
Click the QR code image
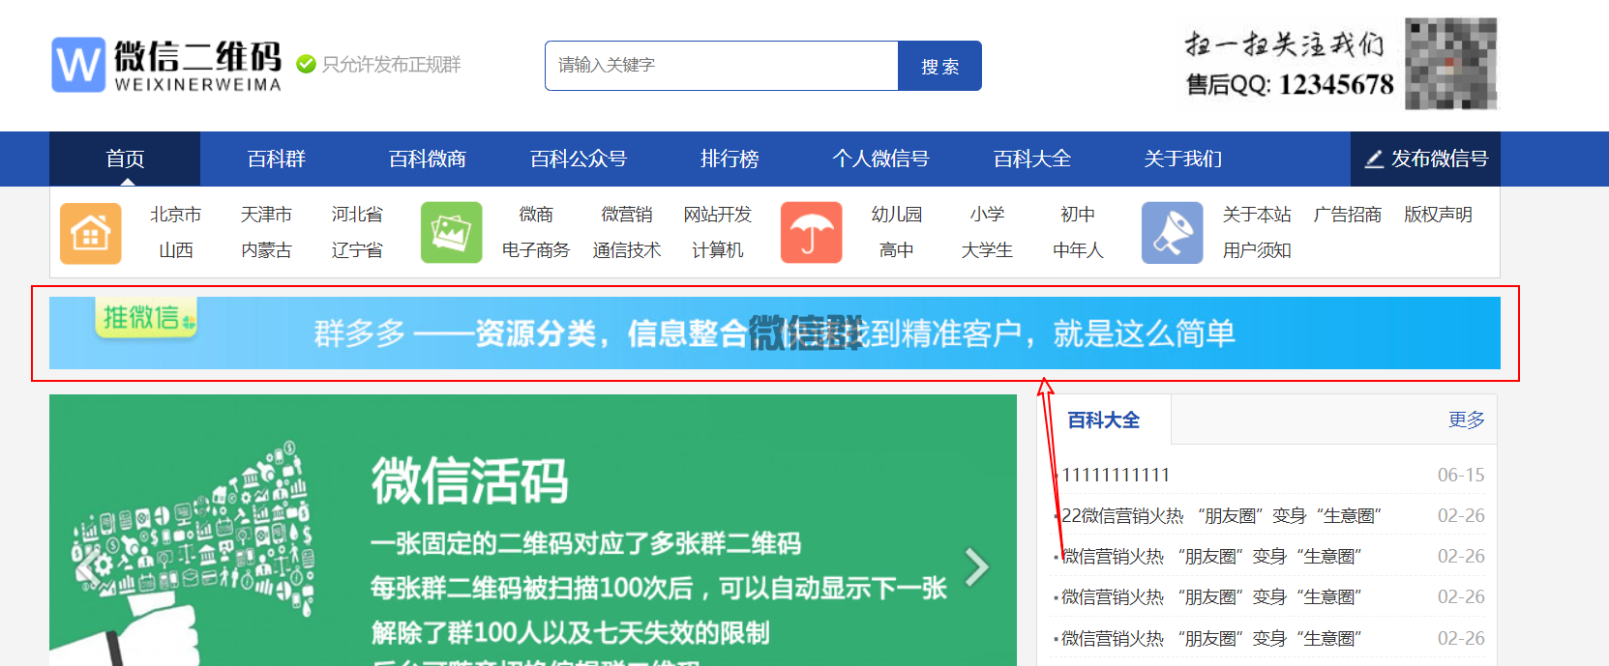(x=1450, y=64)
